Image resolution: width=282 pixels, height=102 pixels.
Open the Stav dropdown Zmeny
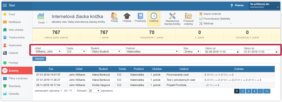192,52
